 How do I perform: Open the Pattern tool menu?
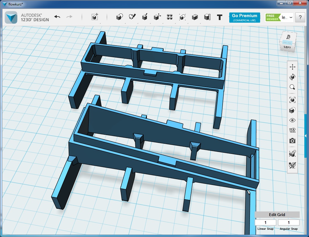click(170, 17)
